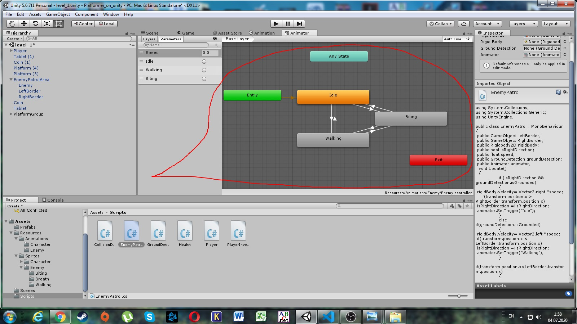Open the Layout dropdown
The image size is (577, 324).
coord(556,24)
